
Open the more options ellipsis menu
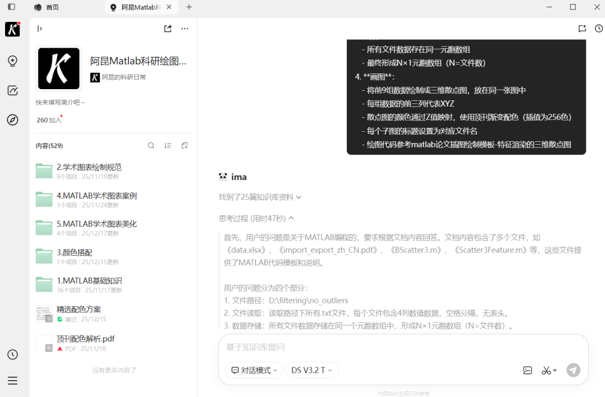(185, 29)
